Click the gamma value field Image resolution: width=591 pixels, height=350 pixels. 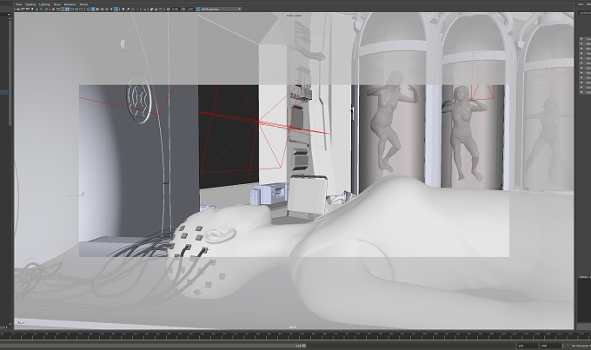click(190, 9)
